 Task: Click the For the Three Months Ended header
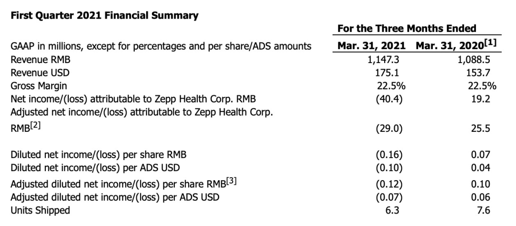407,29
